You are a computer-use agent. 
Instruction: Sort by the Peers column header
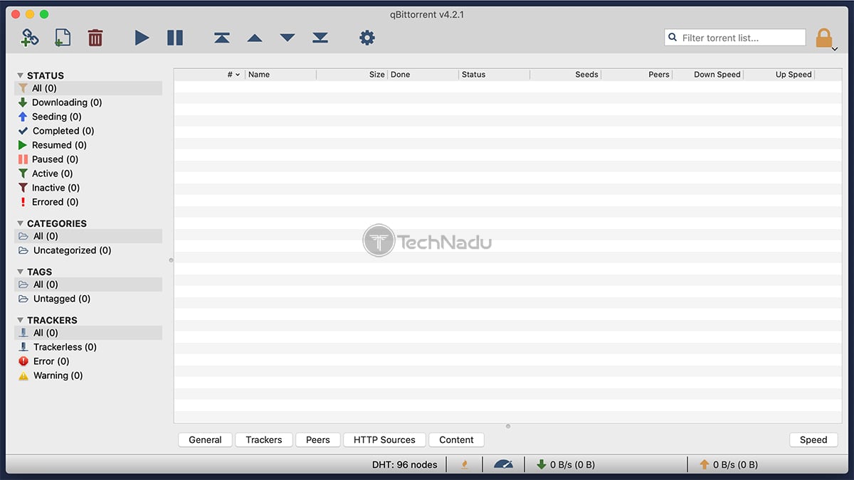click(637, 75)
